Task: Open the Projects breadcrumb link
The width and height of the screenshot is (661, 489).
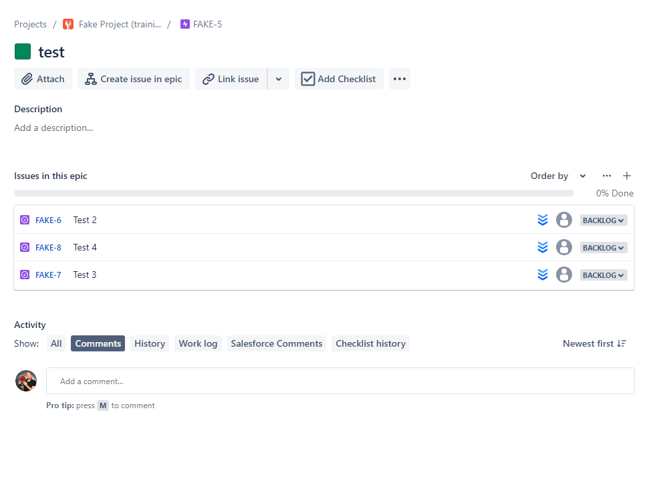Action: (x=30, y=24)
